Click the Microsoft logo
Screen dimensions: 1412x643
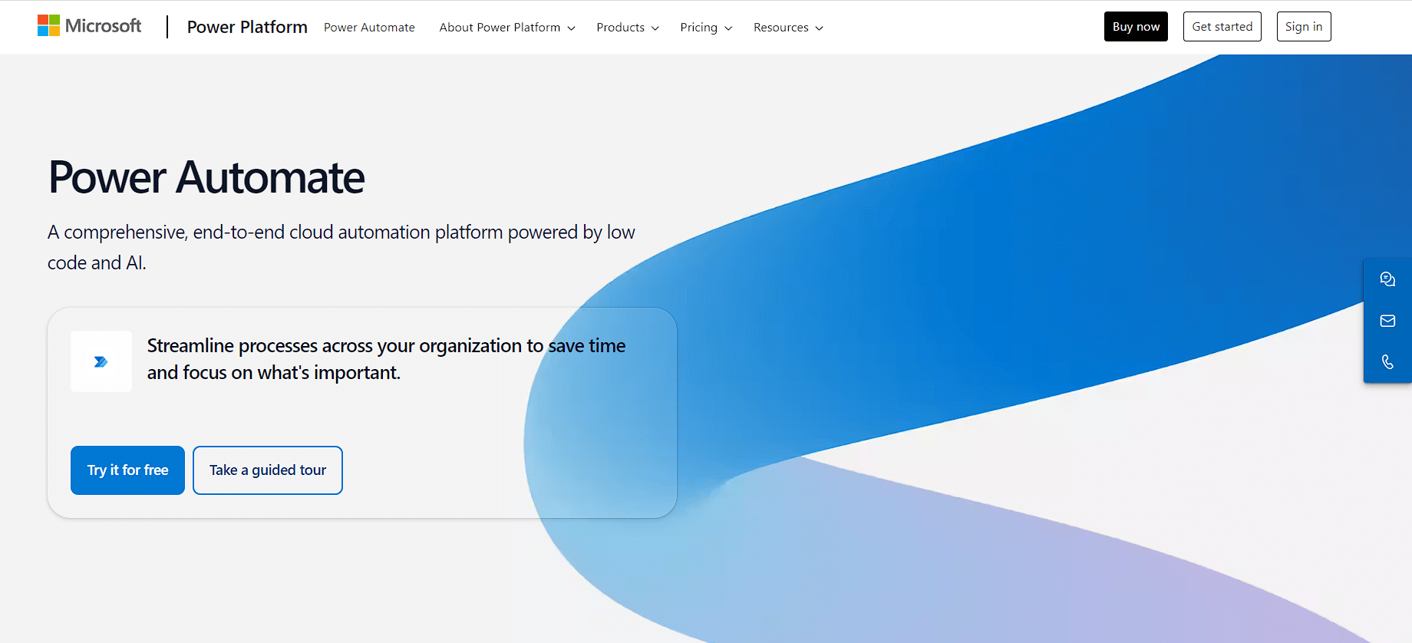click(x=89, y=26)
